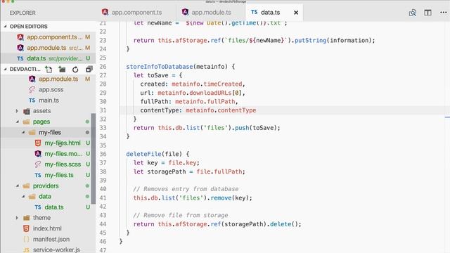Click the TS icon beside main.ts
This screenshot has width=450, height=253.
coord(32,100)
